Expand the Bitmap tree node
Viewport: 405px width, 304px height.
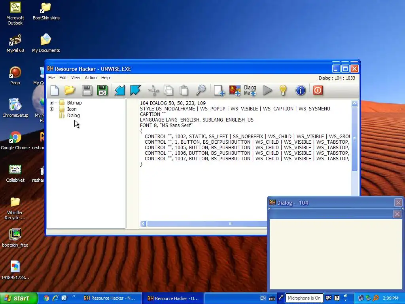(x=52, y=103)
